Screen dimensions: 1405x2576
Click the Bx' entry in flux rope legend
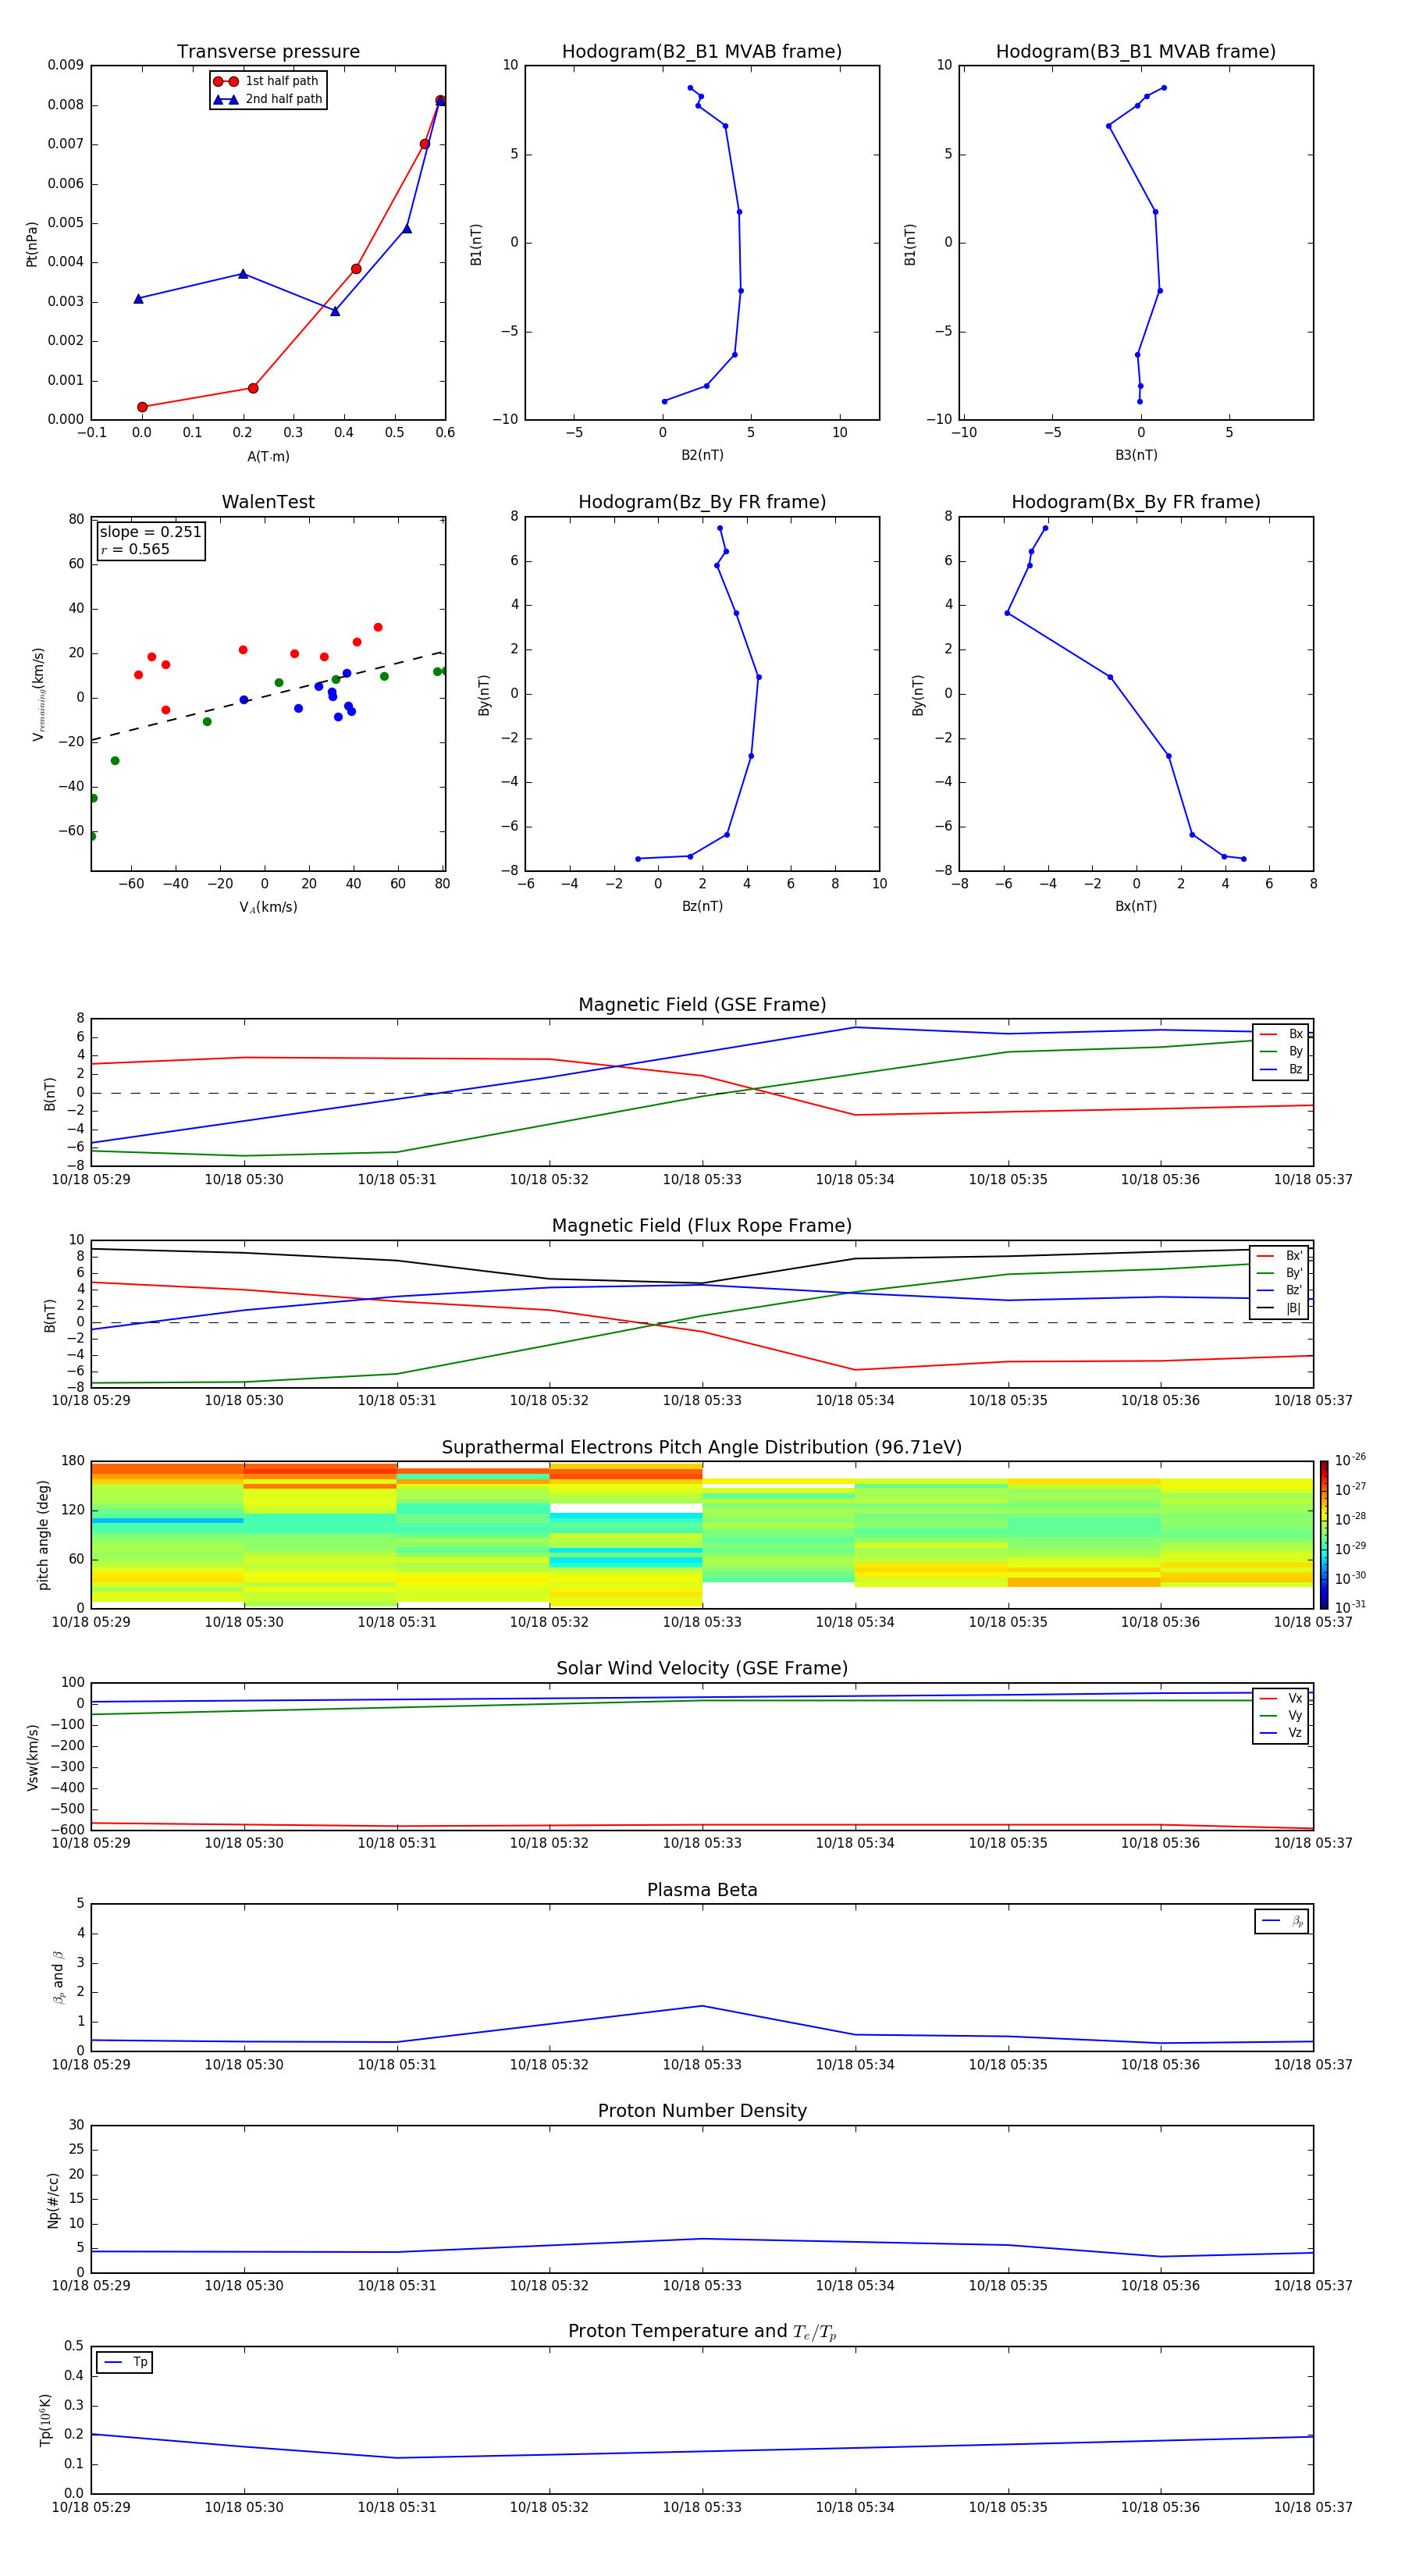click(1279, 1256)
